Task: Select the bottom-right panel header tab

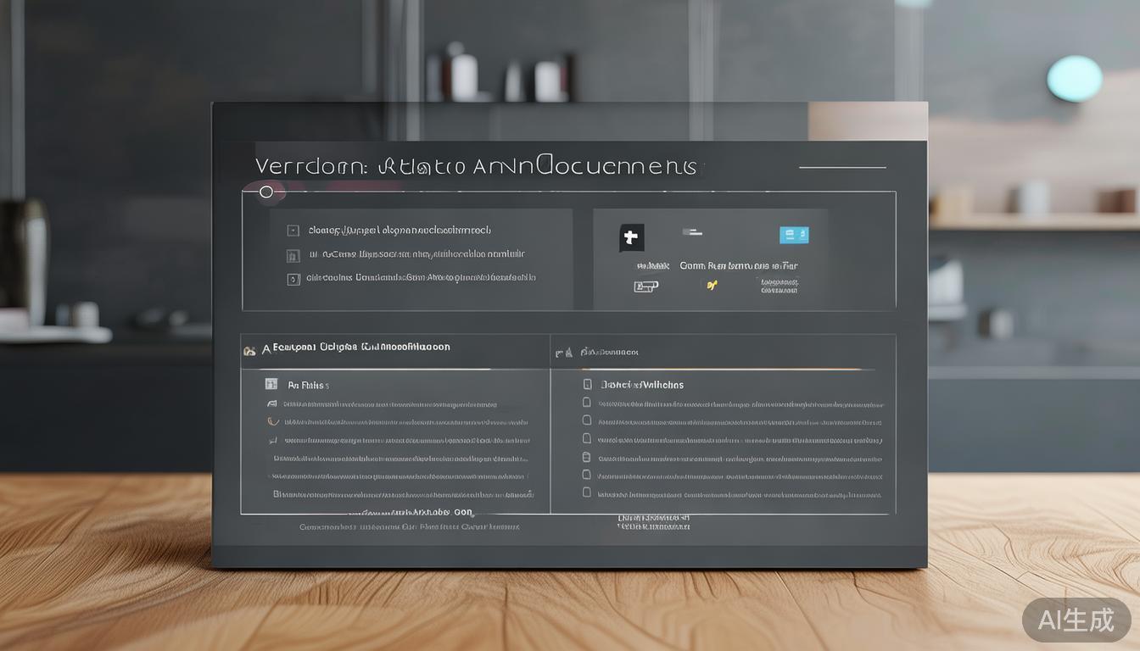Action: point(609,352)
